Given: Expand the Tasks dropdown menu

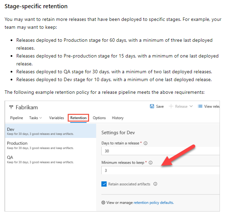Looking at the screenshot, I should (35, 118).
